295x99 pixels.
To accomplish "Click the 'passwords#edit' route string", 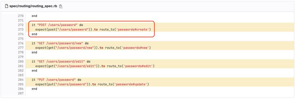I will tap(139, 66).
